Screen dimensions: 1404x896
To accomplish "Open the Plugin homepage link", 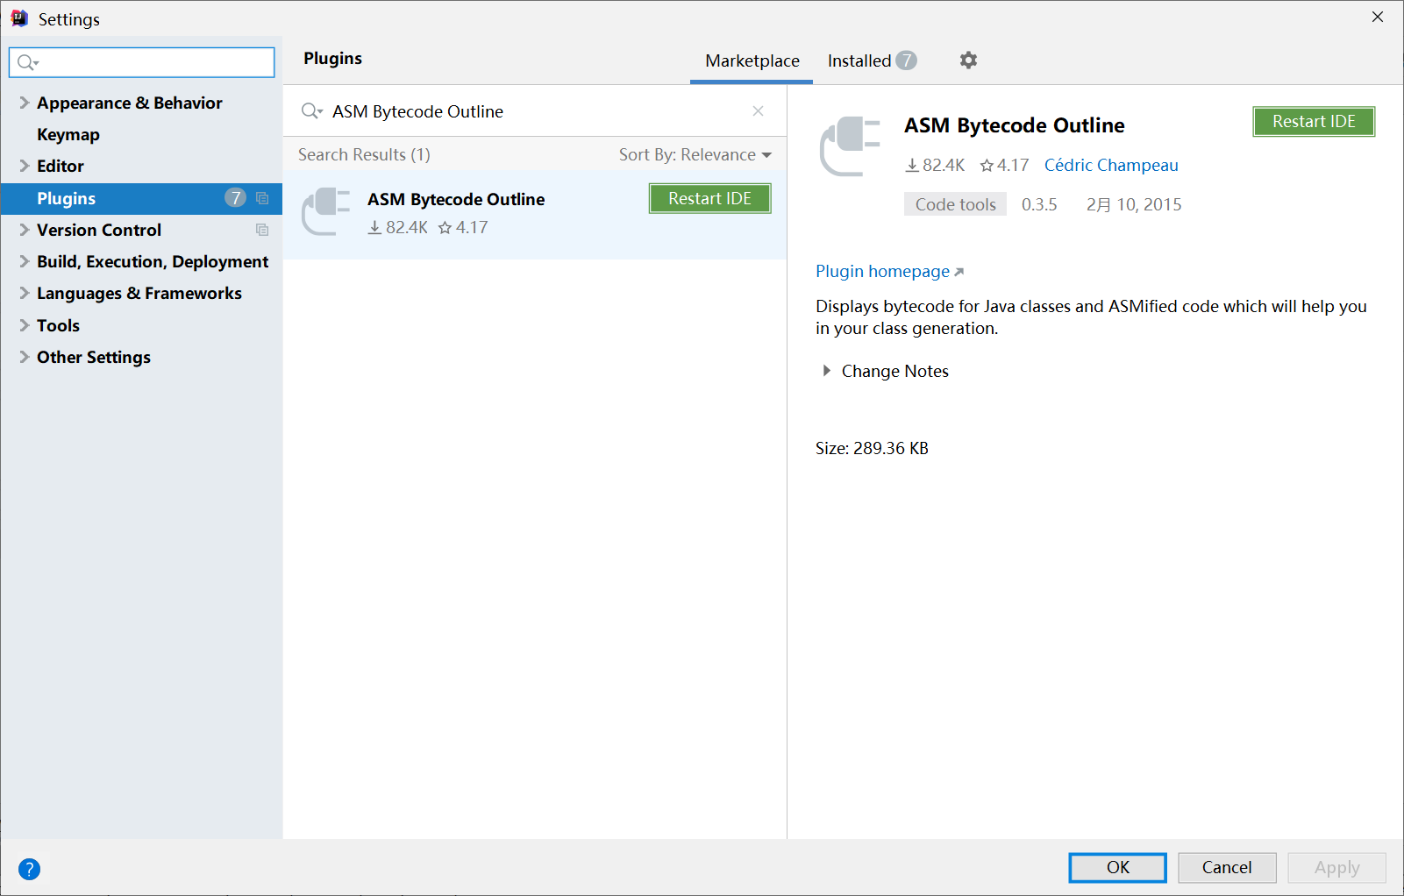I will coord(882,272).
